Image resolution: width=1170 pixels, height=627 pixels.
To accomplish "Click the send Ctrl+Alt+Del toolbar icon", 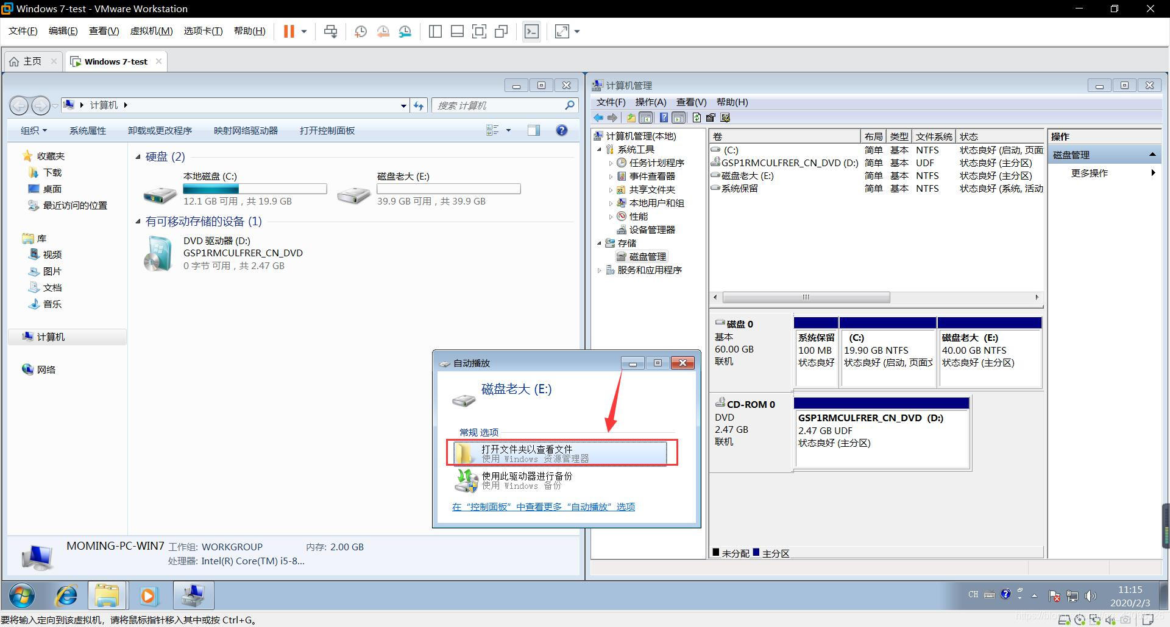I will pyautogui.click(x=331, y=31).
